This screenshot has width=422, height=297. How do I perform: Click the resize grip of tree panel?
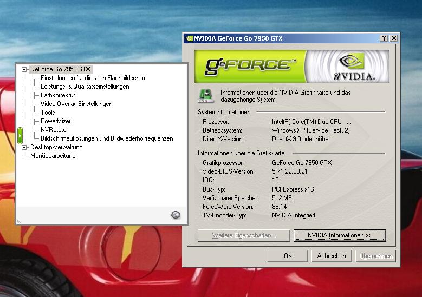click(x=20, y=220)
